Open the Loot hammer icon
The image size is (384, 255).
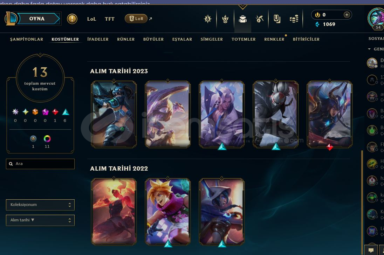[260, 19]
